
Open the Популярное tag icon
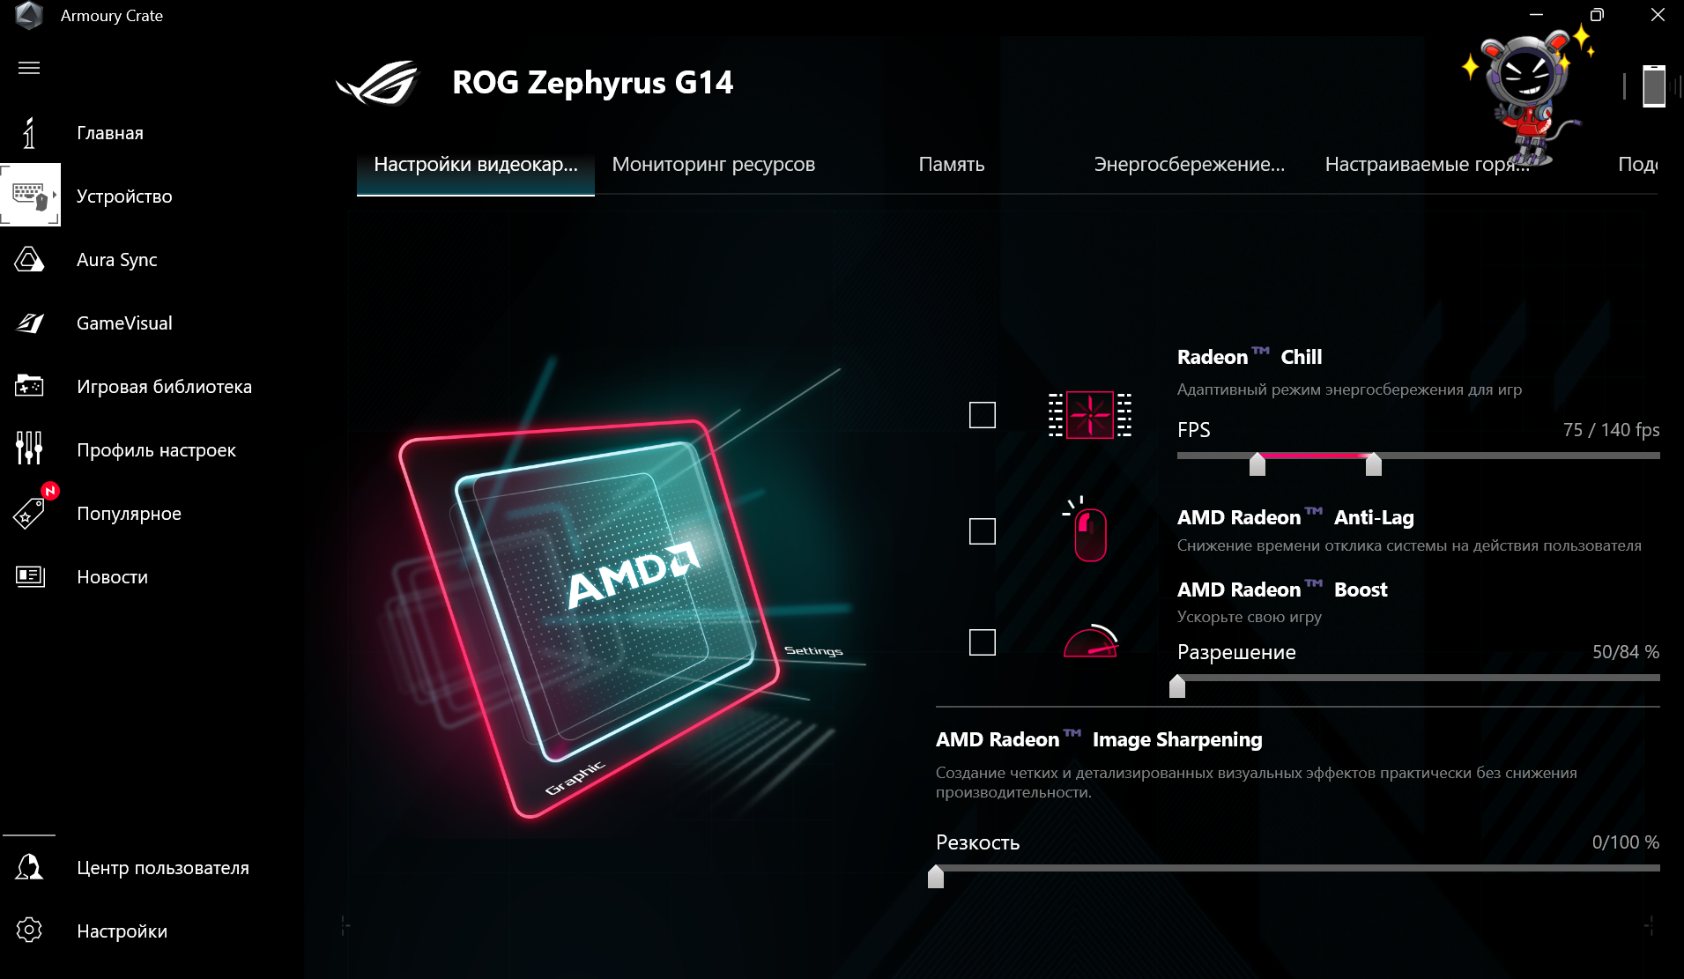tap(29, 513)
